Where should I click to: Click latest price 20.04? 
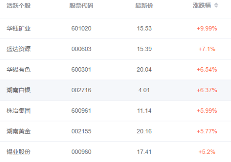point(144,69)
